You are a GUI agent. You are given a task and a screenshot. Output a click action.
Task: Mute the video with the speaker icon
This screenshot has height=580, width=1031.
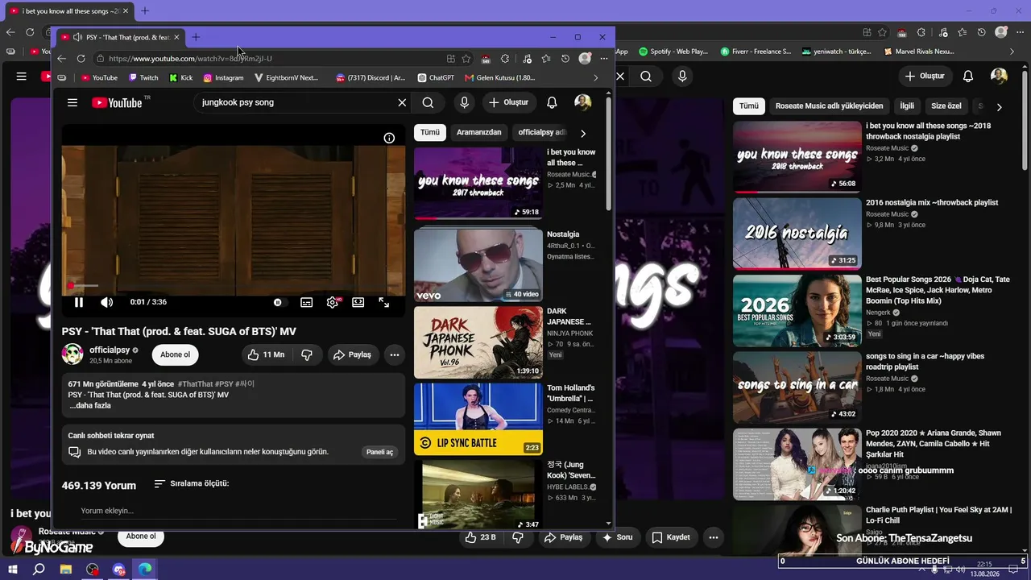[106, 302]
